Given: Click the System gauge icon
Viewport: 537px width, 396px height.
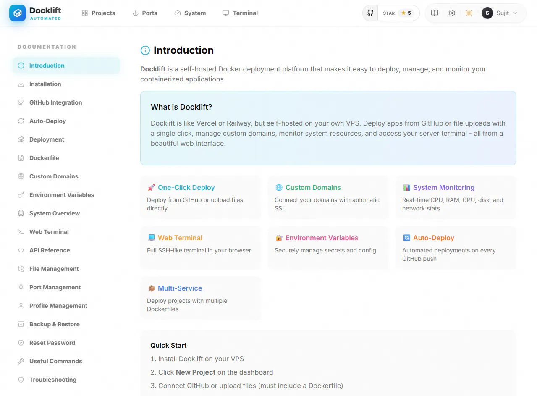Looking at the screenshot, I should pos(177,13).
